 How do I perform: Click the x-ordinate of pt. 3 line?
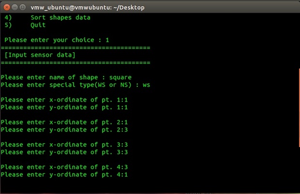tap(64, 145)
